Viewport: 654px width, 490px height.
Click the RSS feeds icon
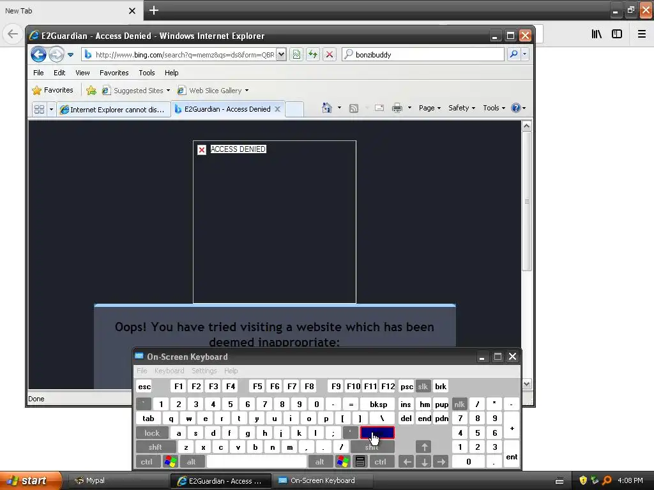354,108
